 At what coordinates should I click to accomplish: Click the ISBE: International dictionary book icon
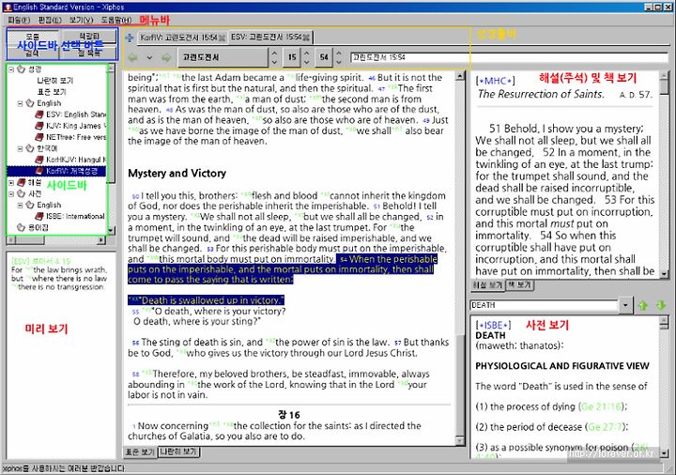pyautogui.click(x=39, y=217)
